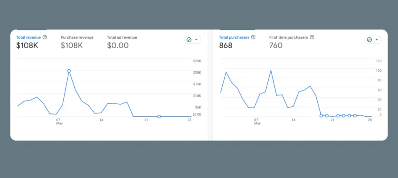Switch to the First time purchasers tab
The height and width of the screenshot is (178, 398).
click(288, 37)
